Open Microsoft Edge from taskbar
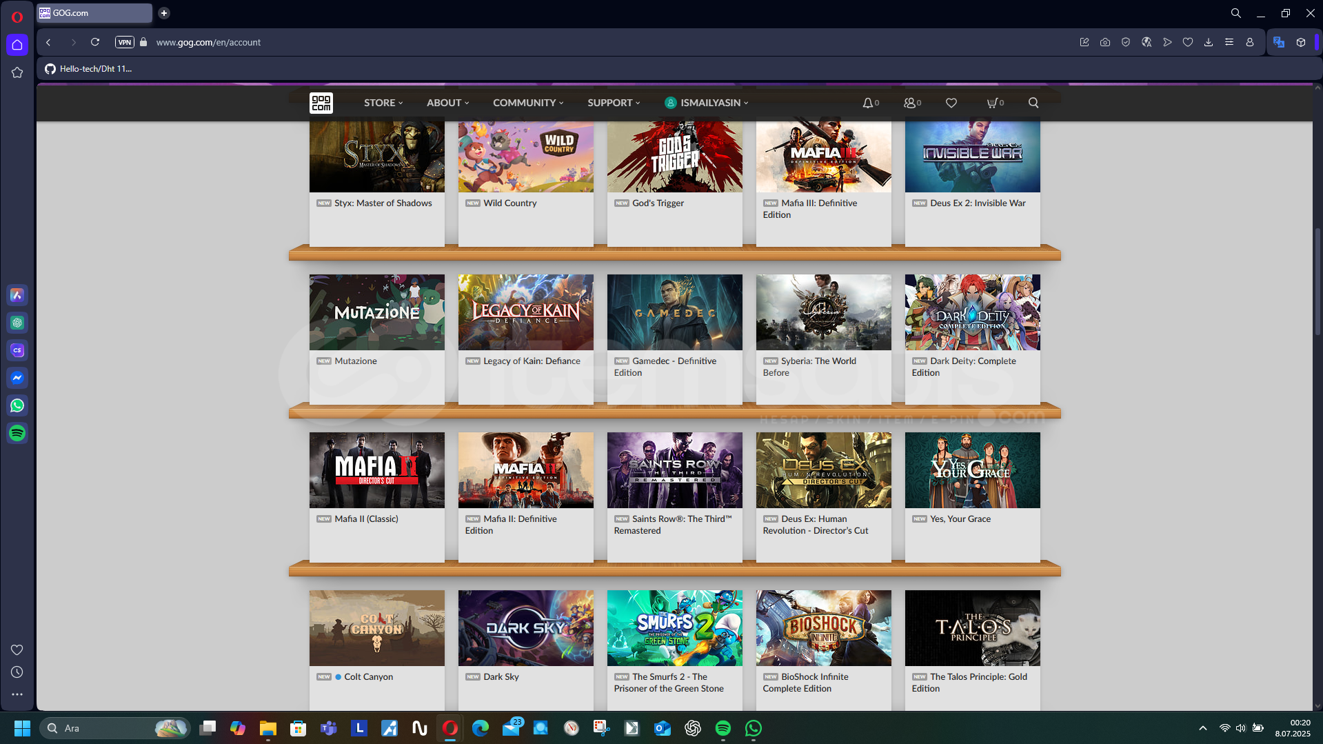 [480, 728]
